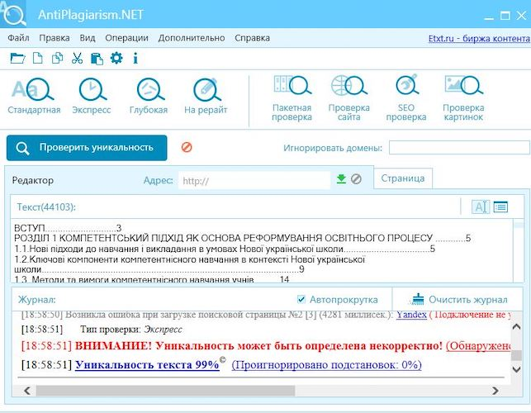The height and width of the screenshot is (413, 531).
Task: Open Дополнительно menu
Action: pos(192,38)
